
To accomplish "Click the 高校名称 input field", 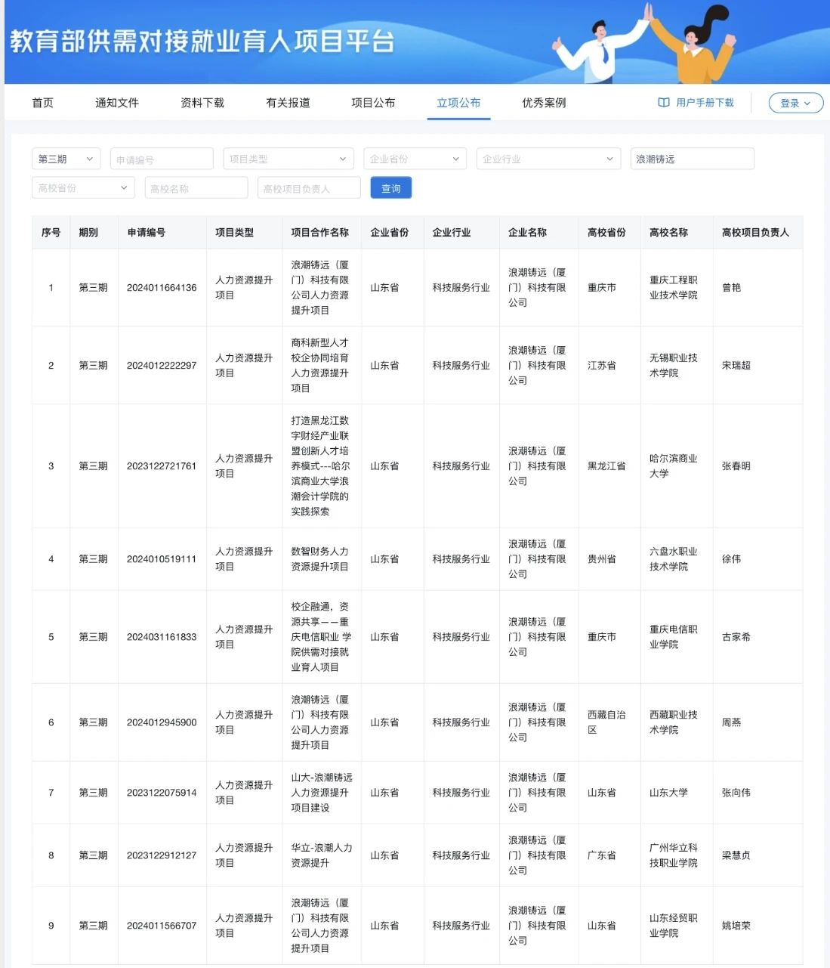I will [196, 188].
